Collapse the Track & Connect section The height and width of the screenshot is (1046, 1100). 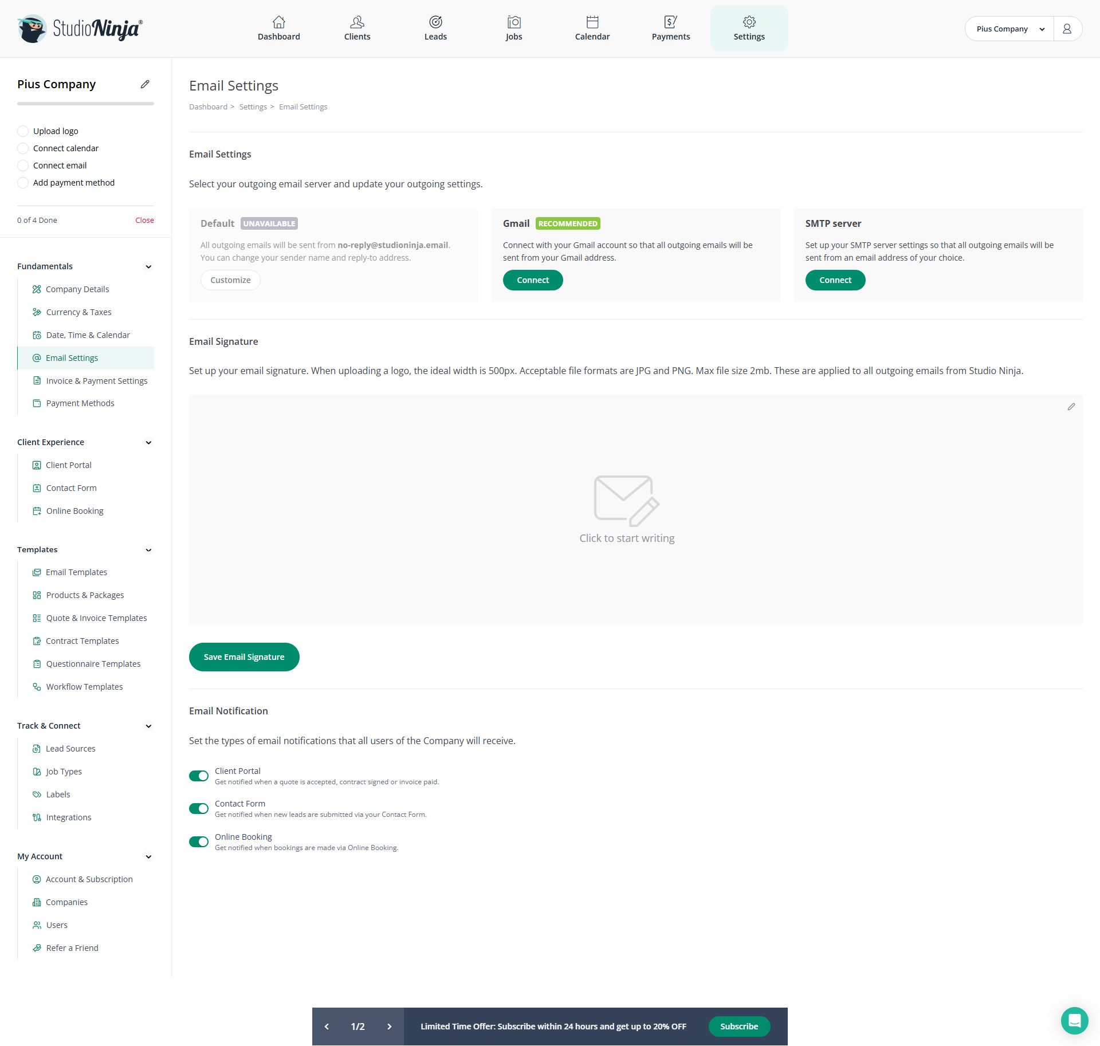point(148,726)
